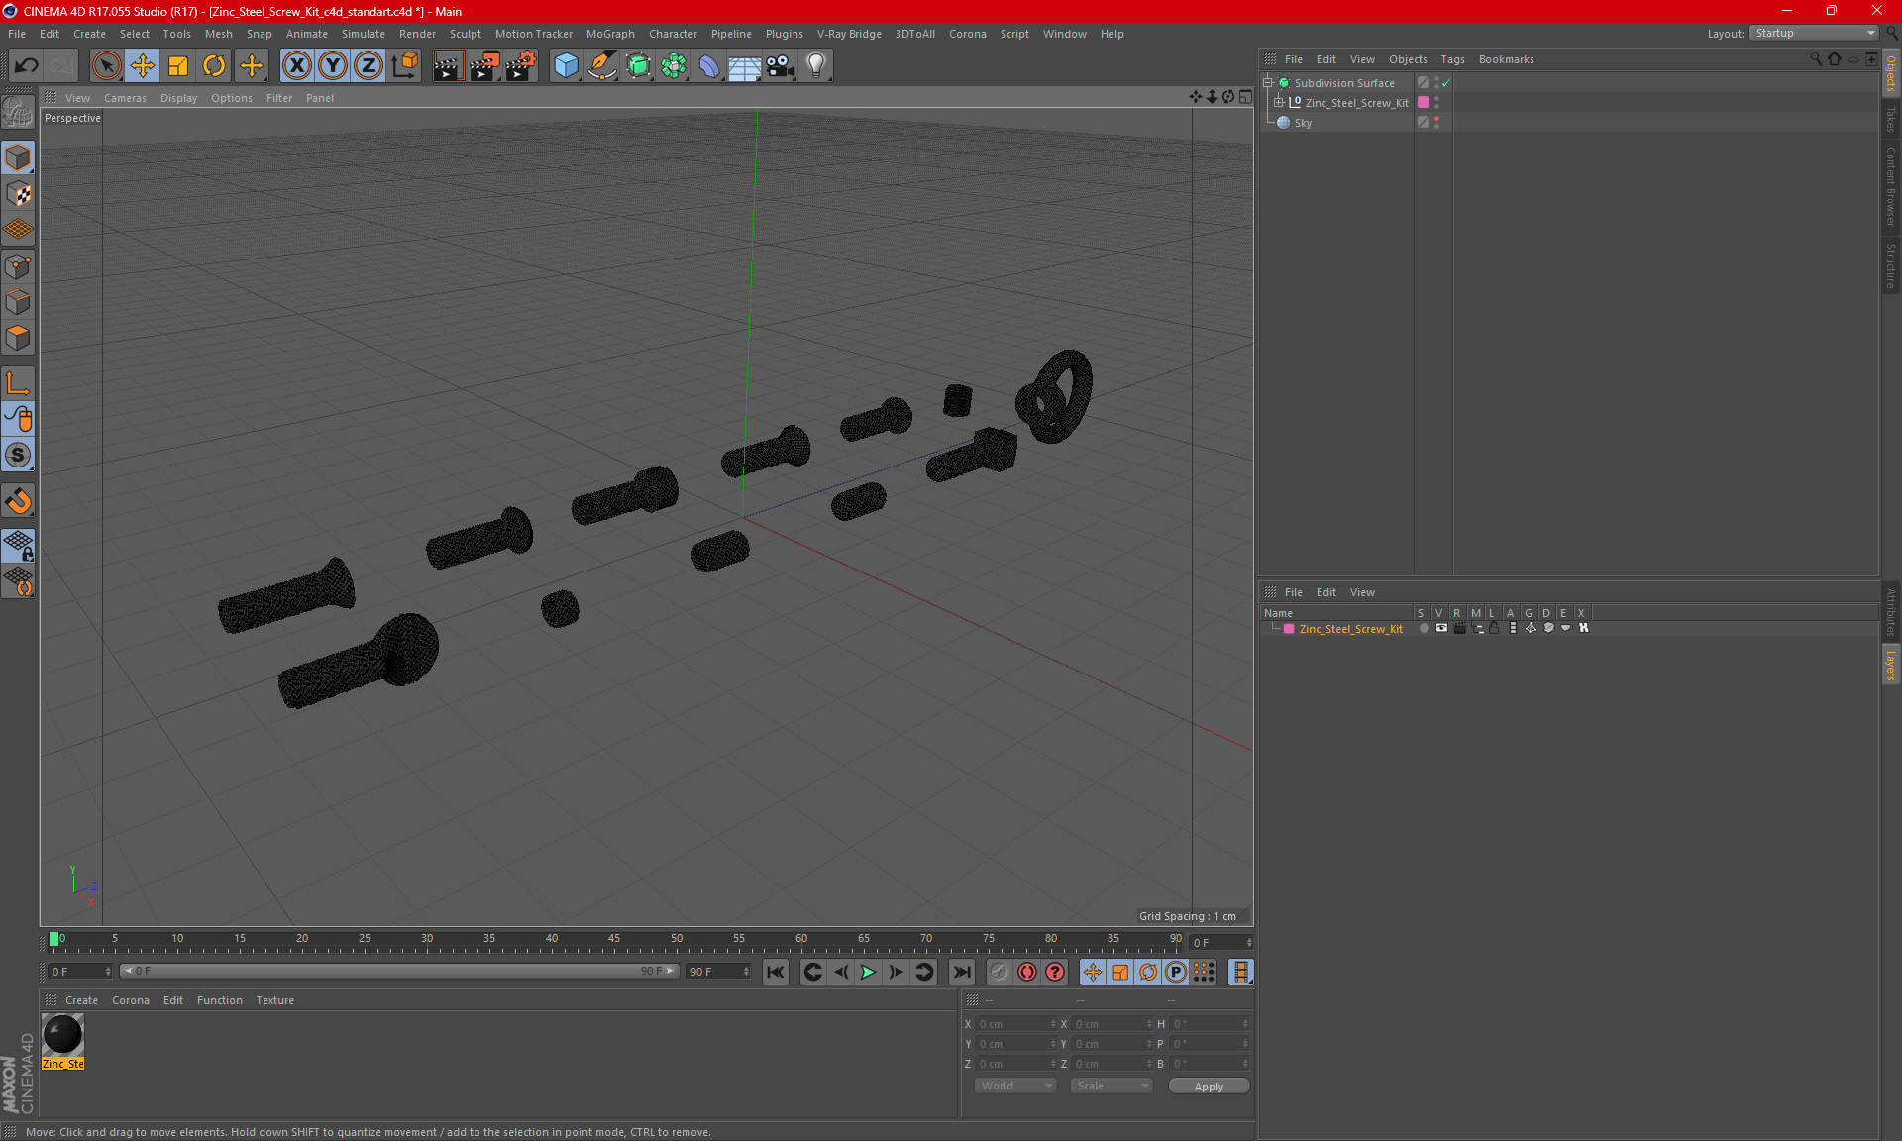
Task: Activate the Scale tool
Action: click(x=178, y=66)
